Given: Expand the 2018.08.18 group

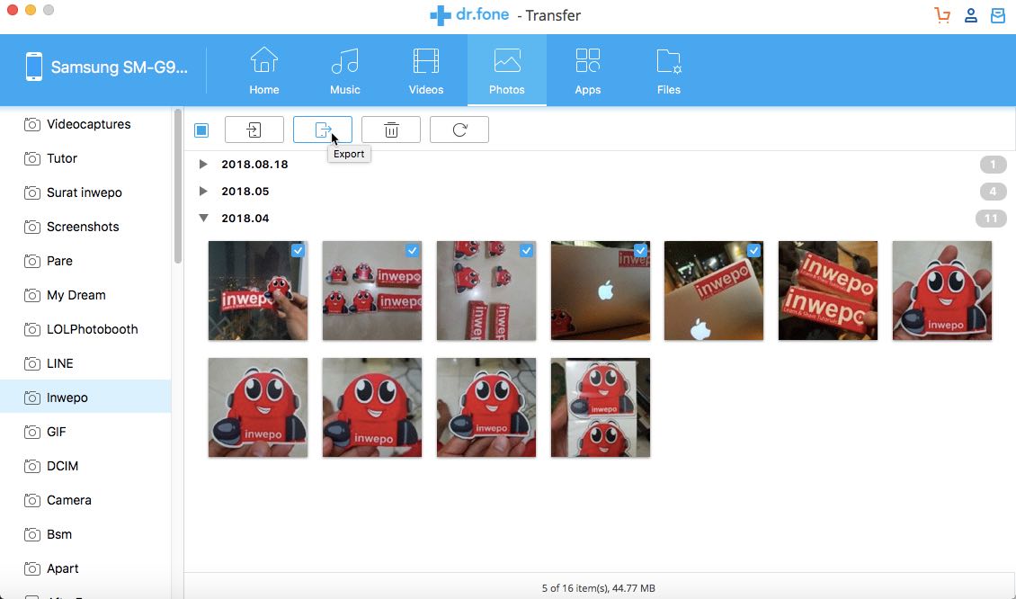Looking at the screenshot, I should pyautogui.click(x=203, y=164).
